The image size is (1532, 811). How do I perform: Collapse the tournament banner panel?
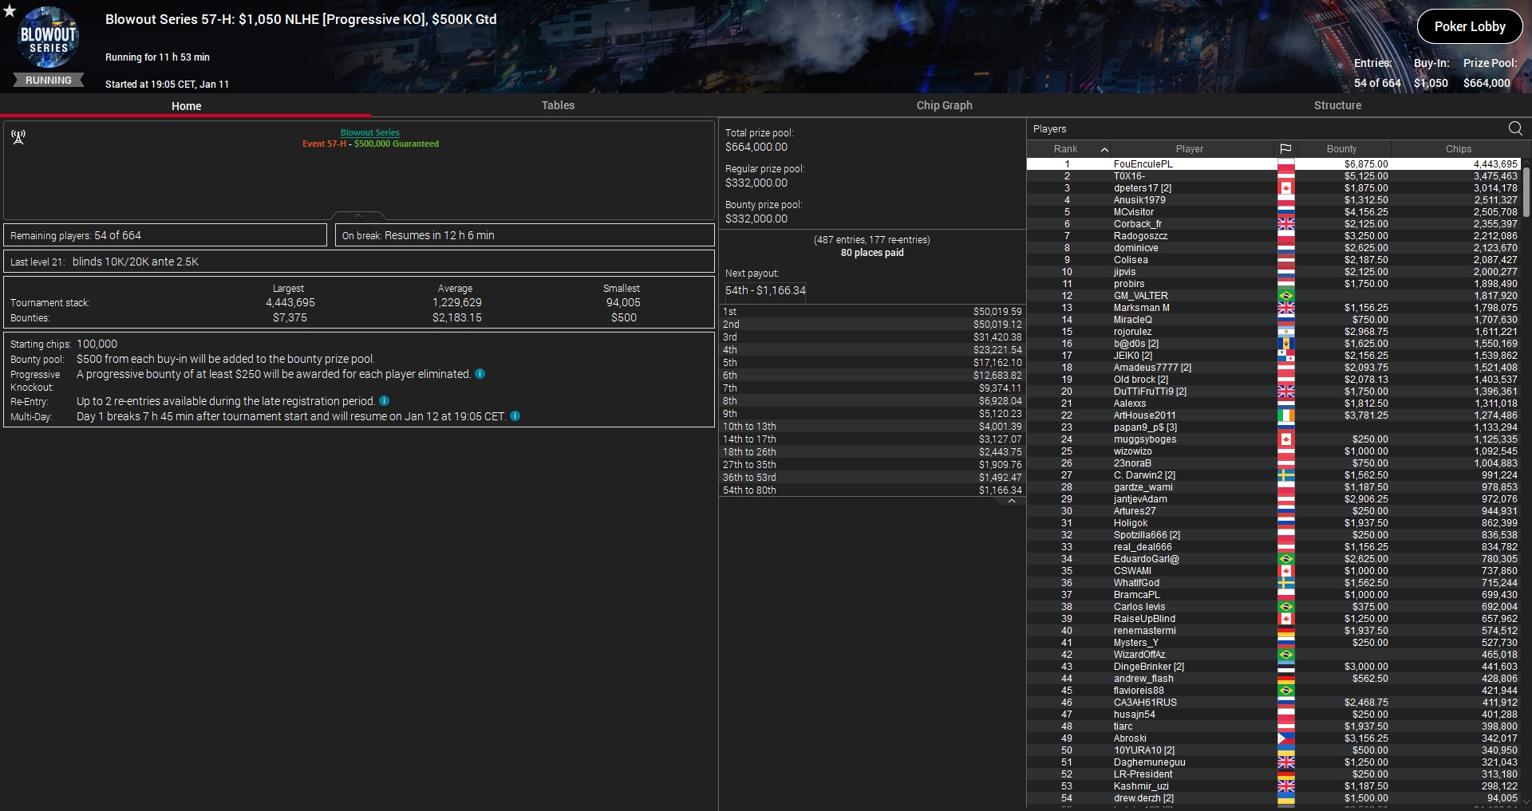(358, 215)
